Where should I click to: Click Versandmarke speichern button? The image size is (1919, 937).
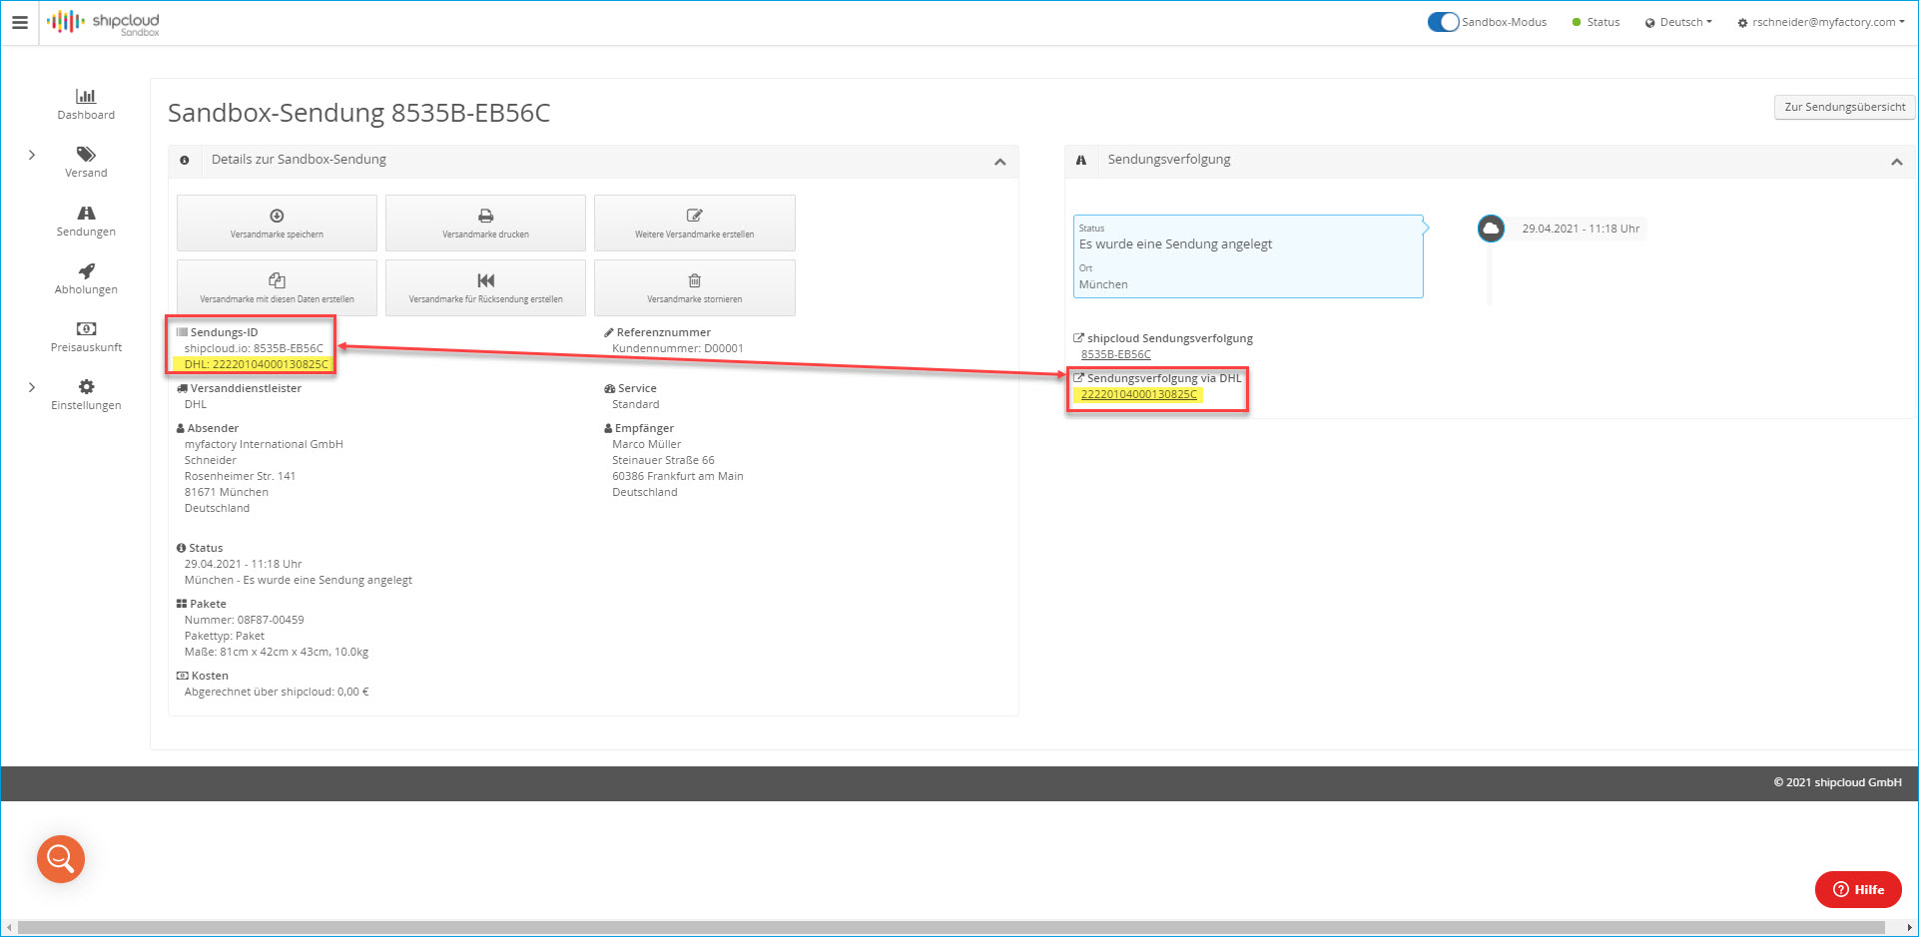click(277, 224)
